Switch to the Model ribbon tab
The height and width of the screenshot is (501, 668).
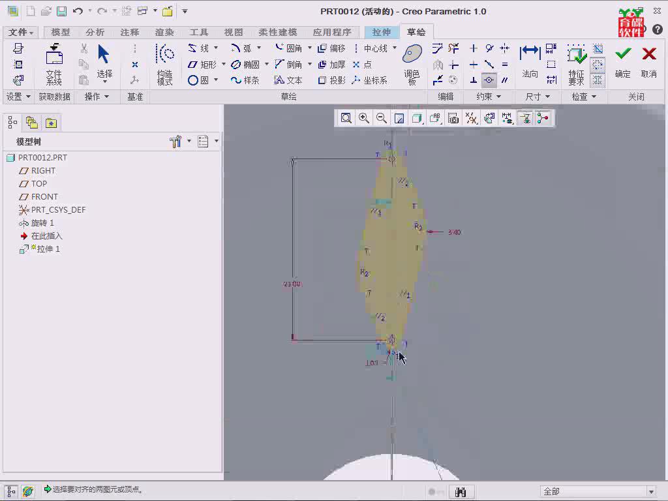coord(60,33)
